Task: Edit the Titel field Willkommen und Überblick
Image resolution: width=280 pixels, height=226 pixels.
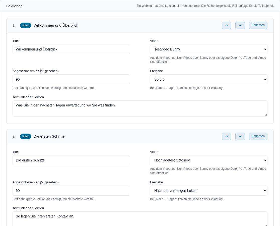Action: click(71, 49)
